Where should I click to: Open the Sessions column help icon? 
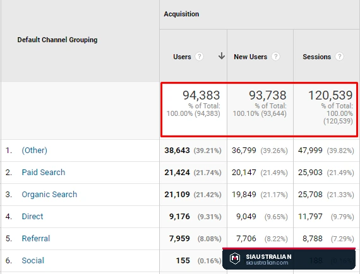[x=339, y=57]
